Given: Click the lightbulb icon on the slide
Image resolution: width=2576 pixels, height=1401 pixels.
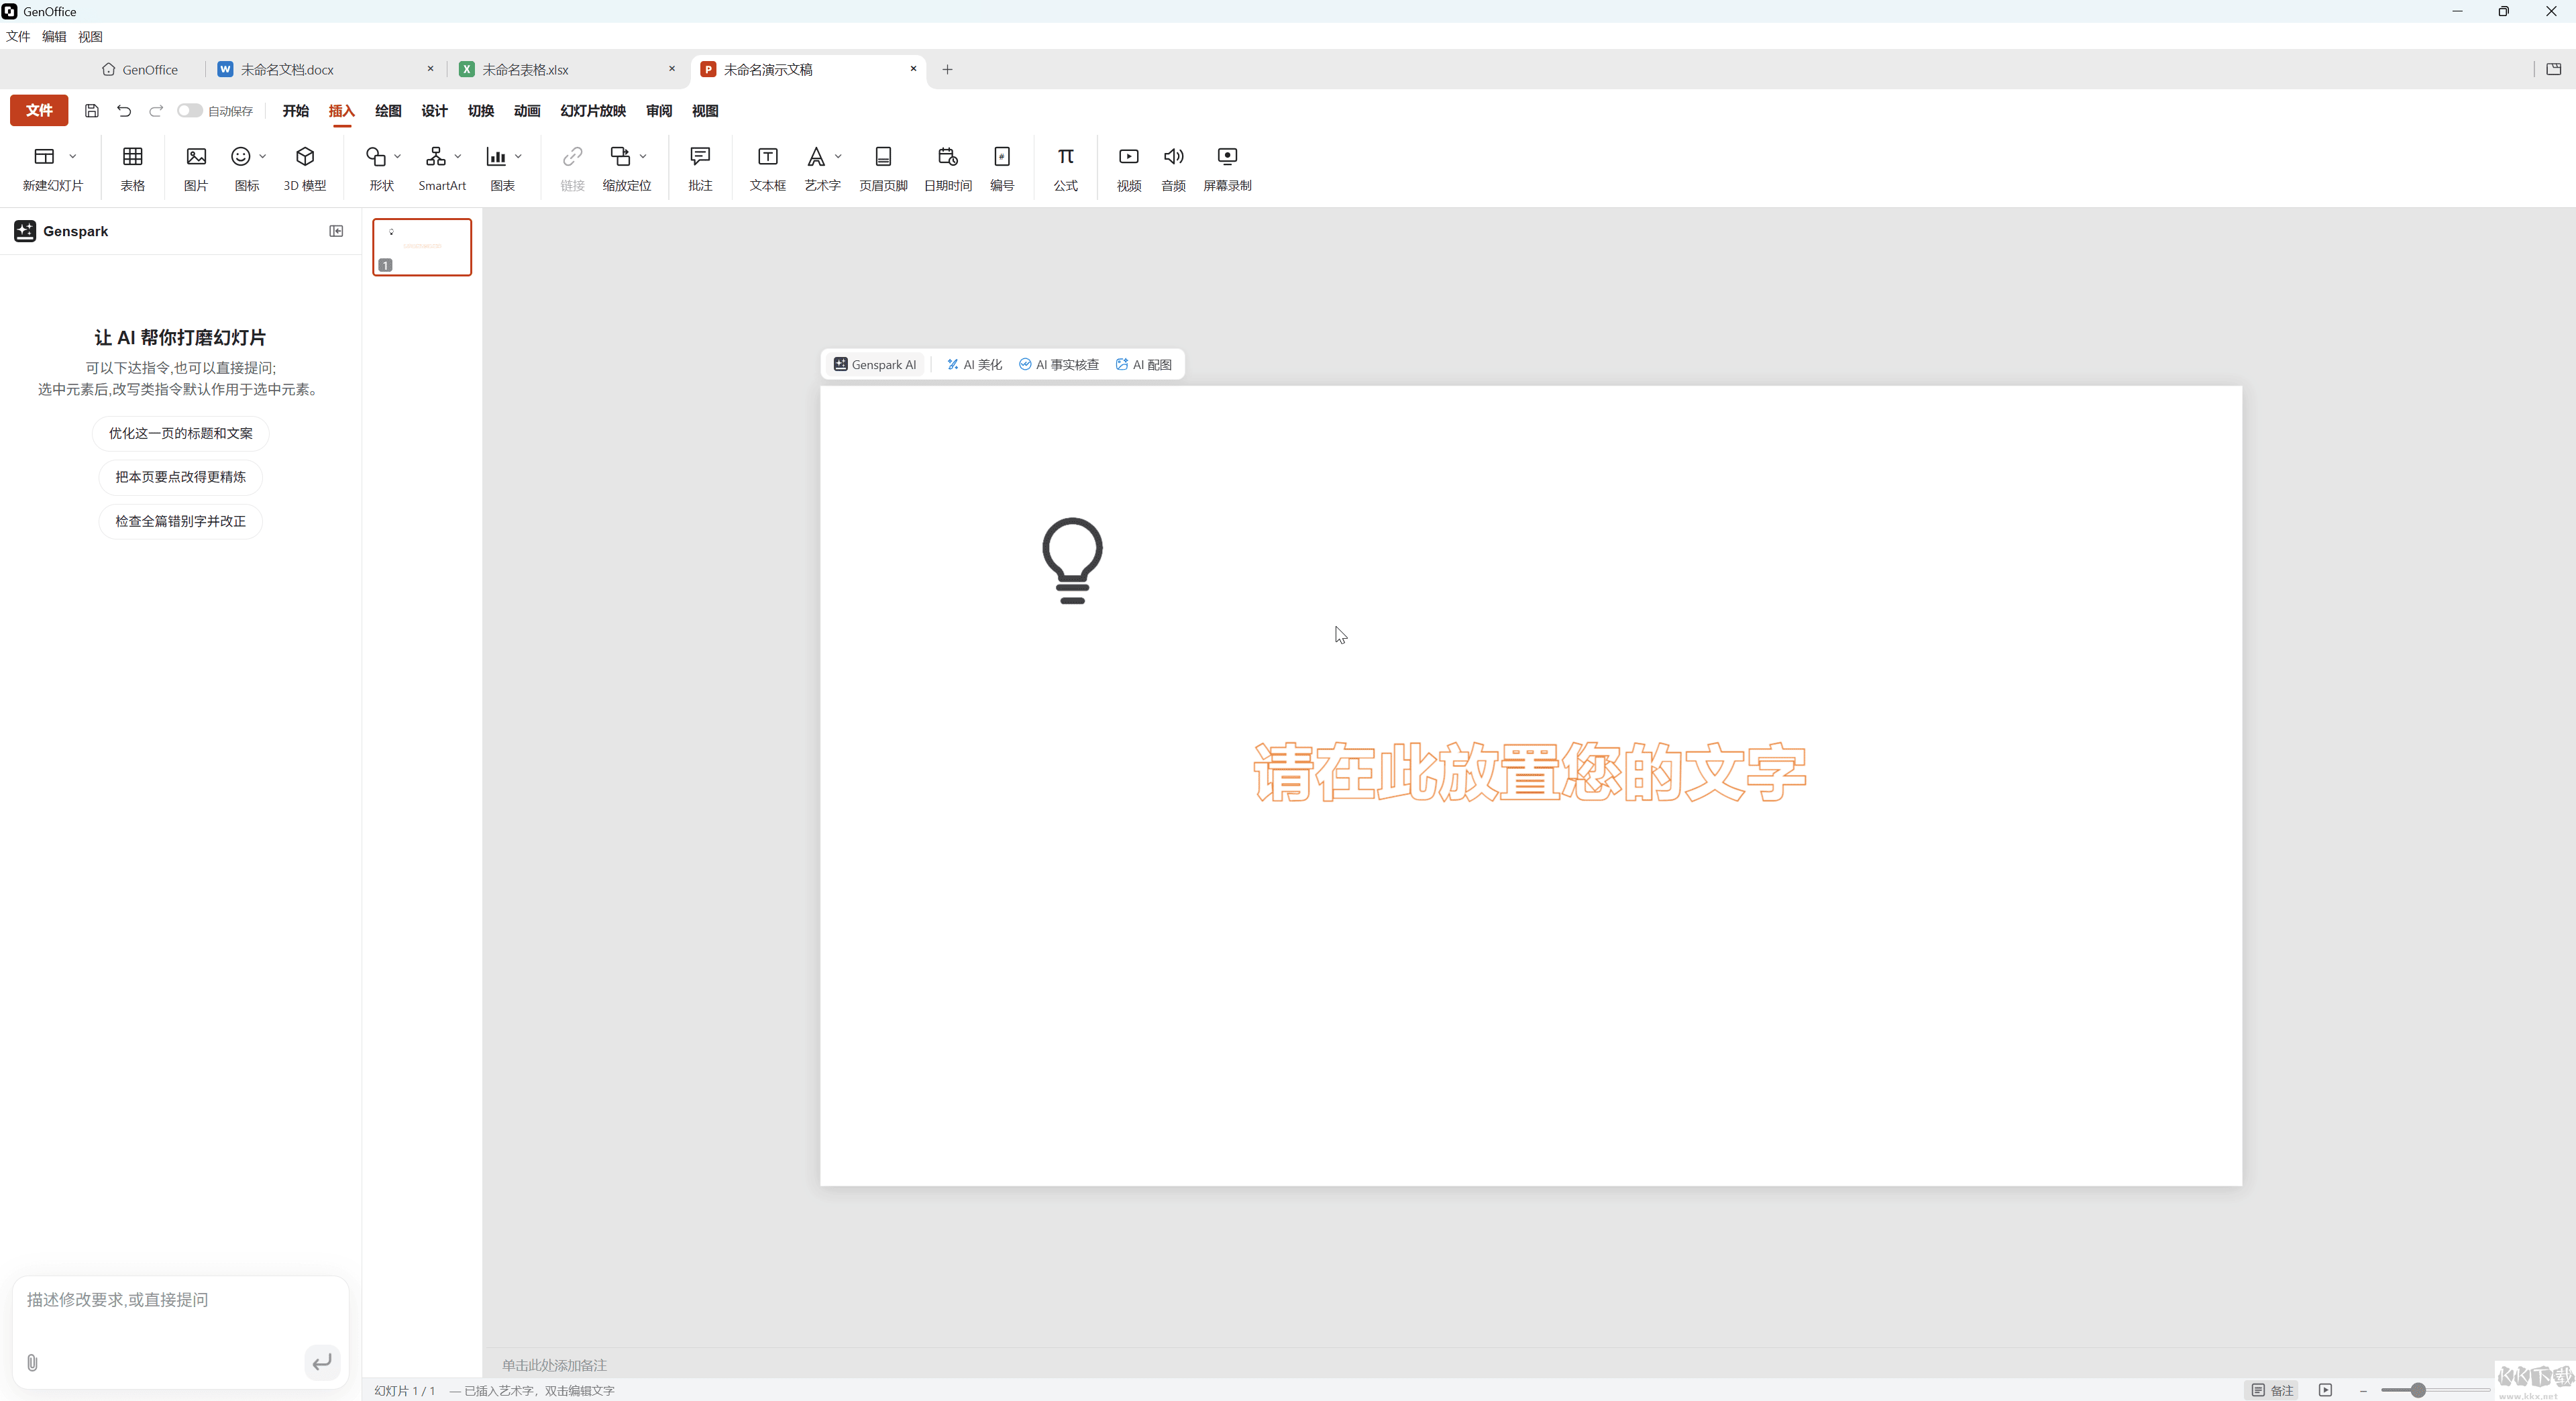Looking at the screenshot, I should 1072,560.
